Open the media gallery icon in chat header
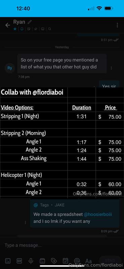Screen dimensions: 124x269 pyautogui.click(x=43, y=29)
